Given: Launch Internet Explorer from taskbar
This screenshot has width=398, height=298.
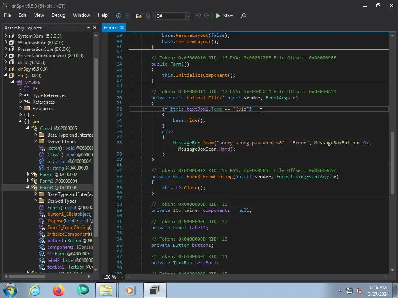Looking at the screenshot, I should (35, 290).
